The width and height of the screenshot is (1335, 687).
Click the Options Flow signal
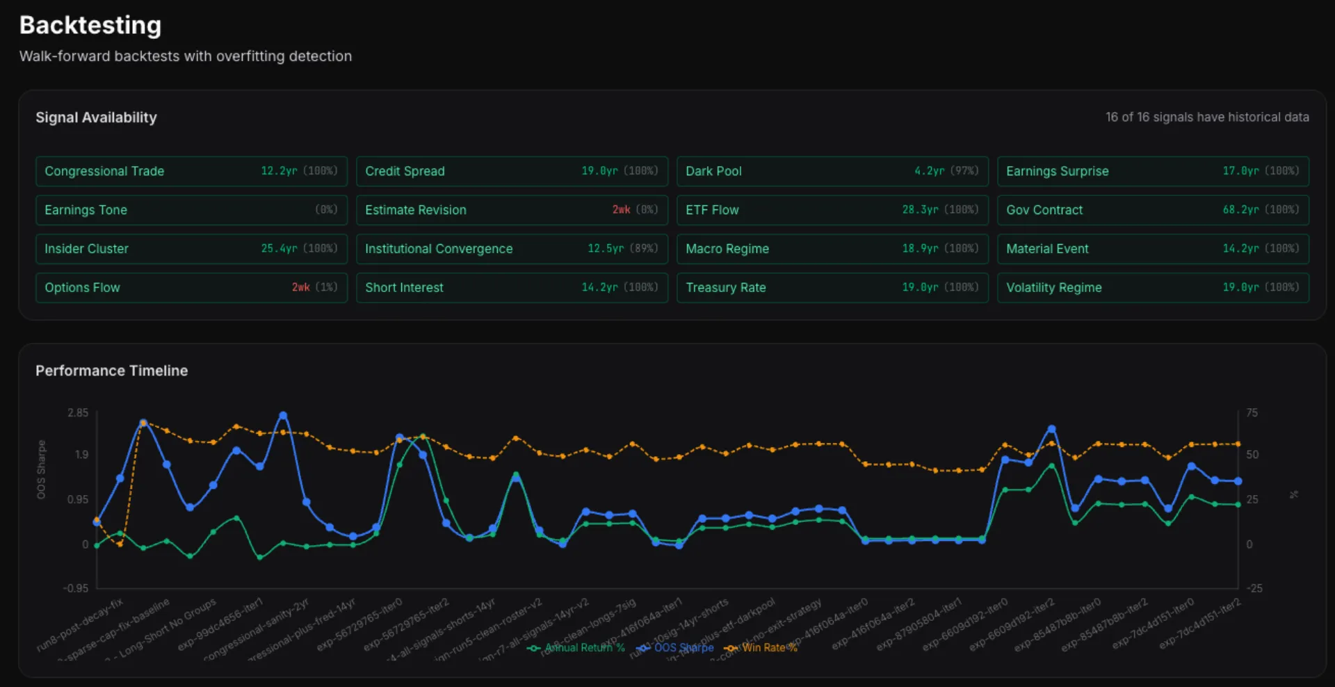191,287
